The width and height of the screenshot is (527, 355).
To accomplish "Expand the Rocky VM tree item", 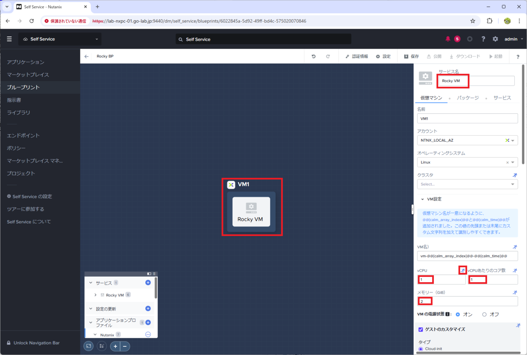I will [96, 295].
